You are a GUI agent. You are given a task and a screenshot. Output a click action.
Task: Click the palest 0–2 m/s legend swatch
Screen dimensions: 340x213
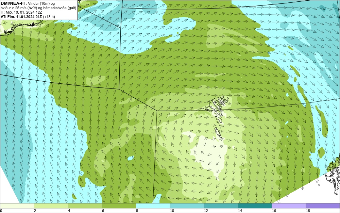point(17,206)
